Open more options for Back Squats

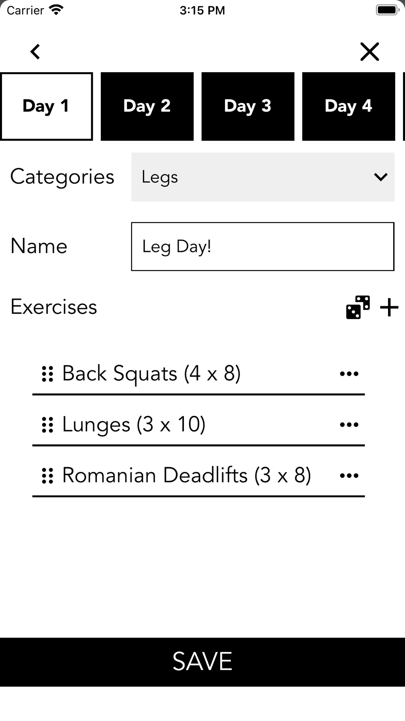349,373
